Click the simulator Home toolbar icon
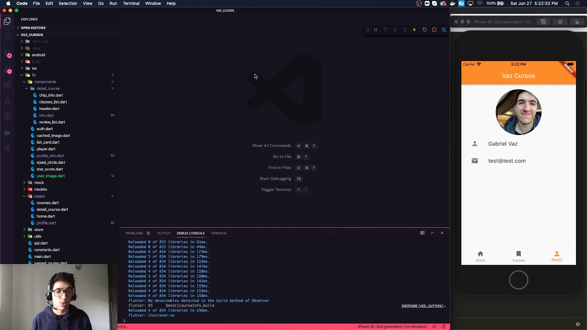The height and width of the screenshot is (330, 587). coord(560,22)
